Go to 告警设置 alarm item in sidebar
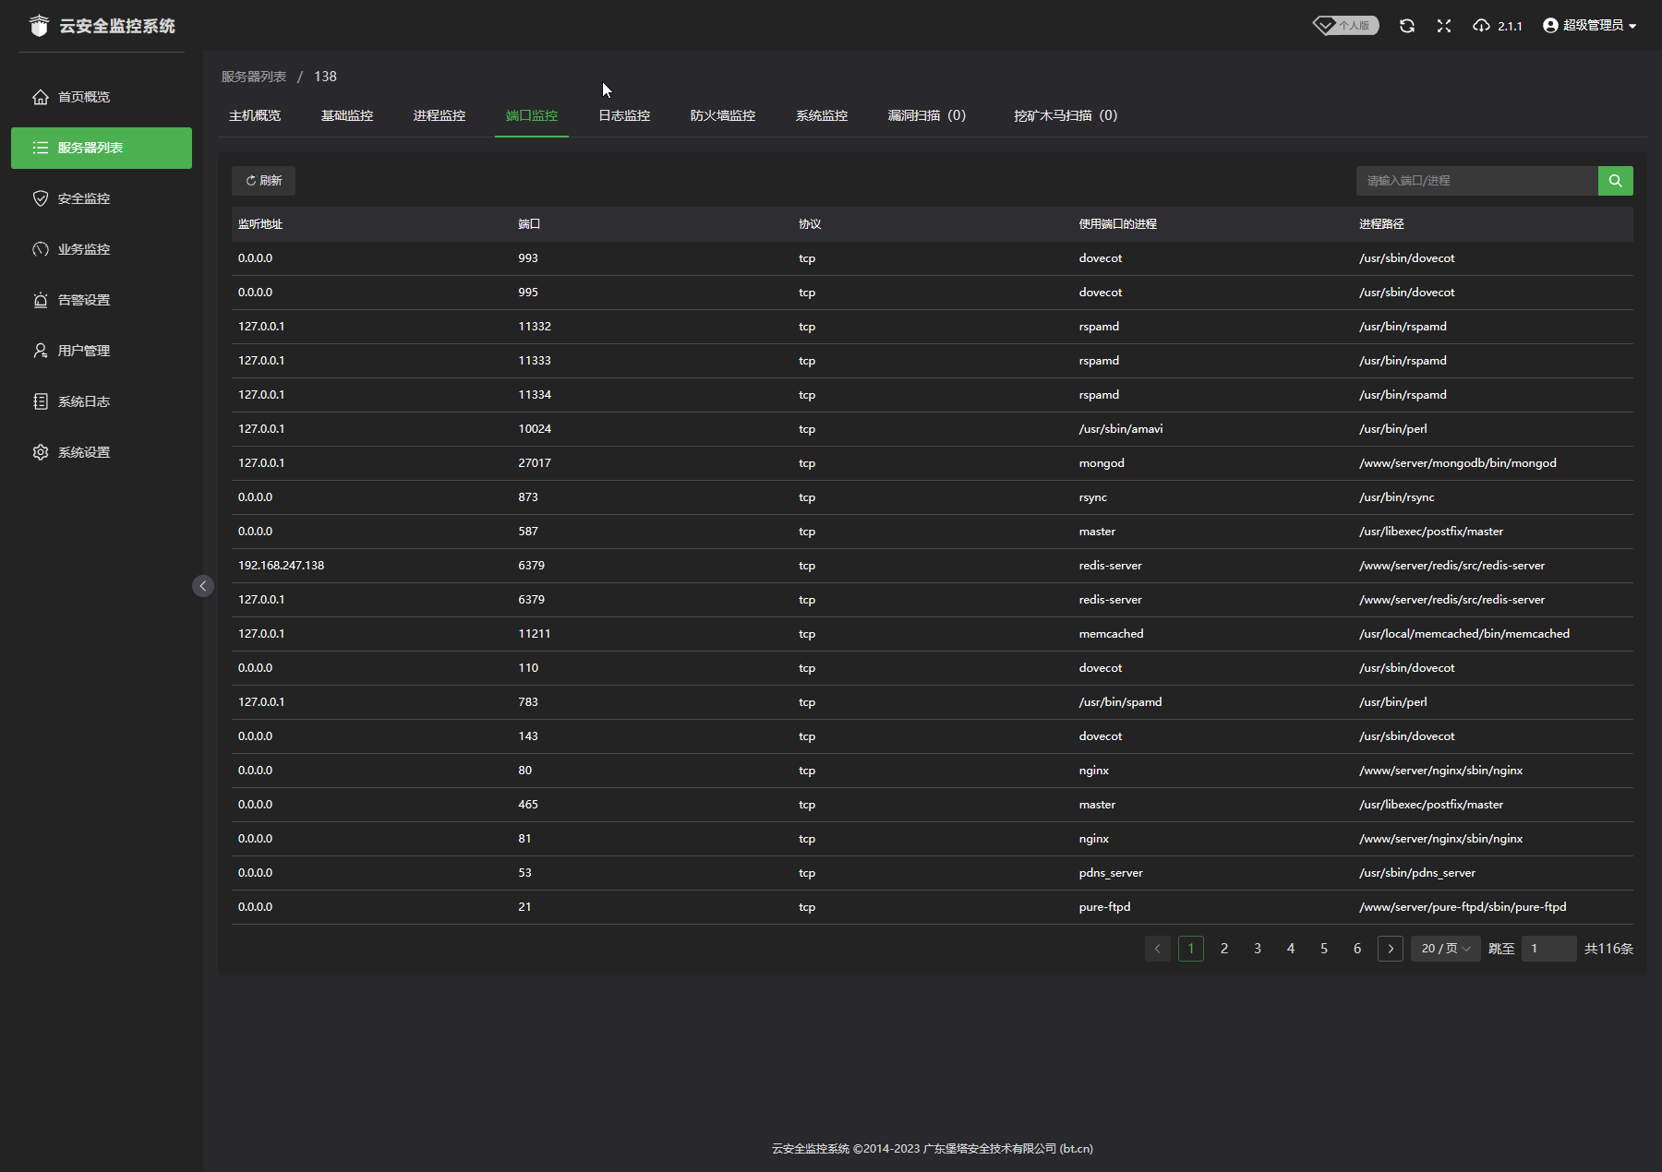Image resolution: width=1662 pixels, height=1172 pixels. (83, 300)
